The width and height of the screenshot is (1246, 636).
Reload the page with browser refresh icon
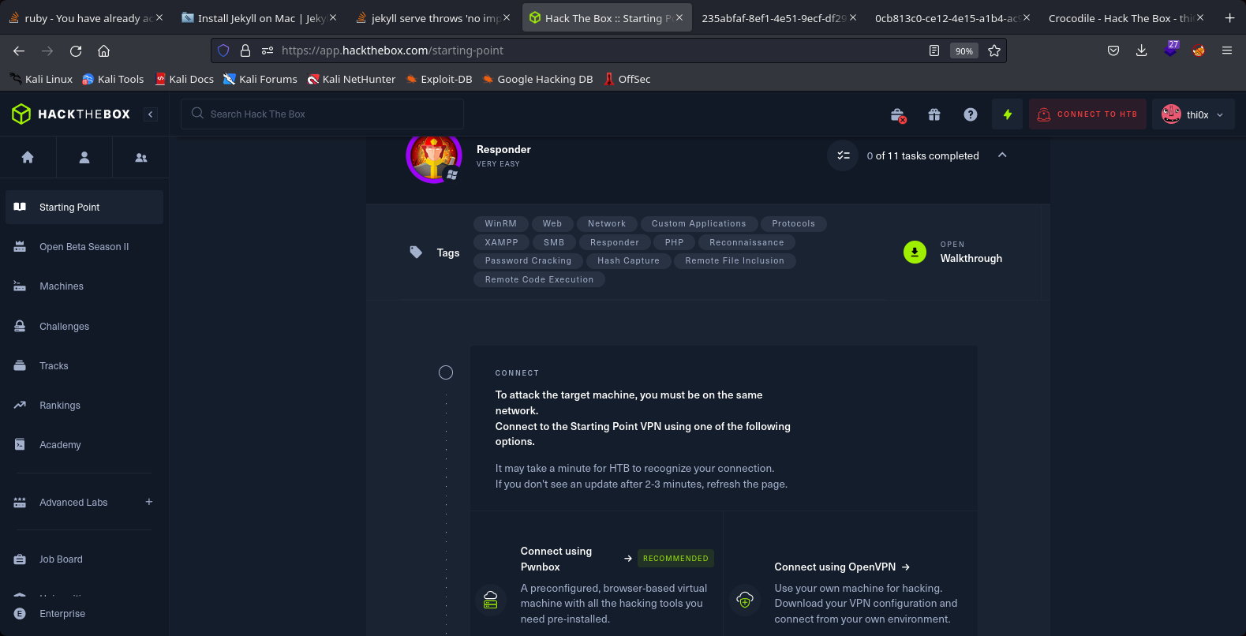coord(76,51)
